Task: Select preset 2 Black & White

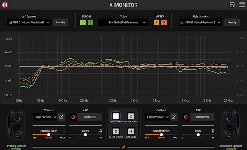Action: (x=131, y=116)
